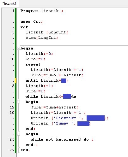Click line number 5 in the gutter
This screenshot has height=157, width=128.
pyautogui.click(x=13, y=32)
